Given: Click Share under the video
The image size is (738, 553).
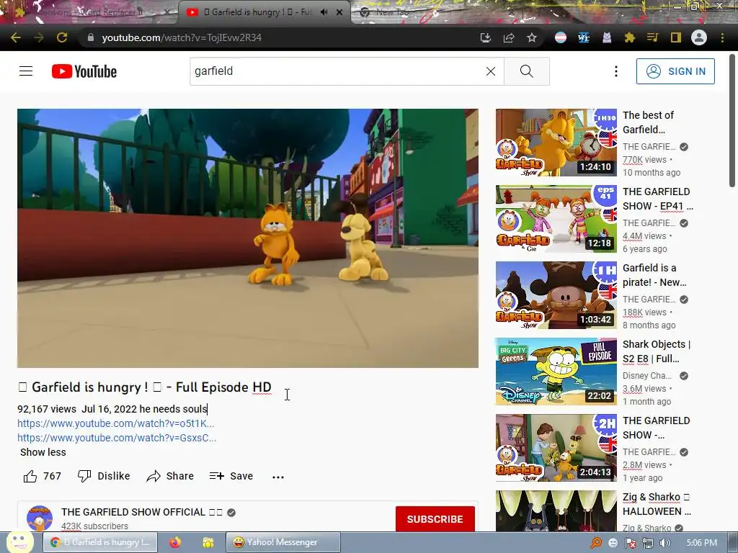Looking at the screenshot, I should tap(170, 477).
